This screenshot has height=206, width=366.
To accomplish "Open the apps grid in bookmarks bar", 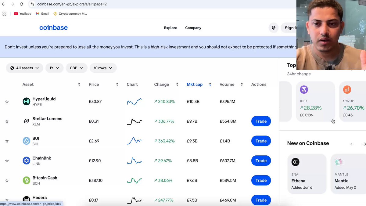I will pos(4,14).
